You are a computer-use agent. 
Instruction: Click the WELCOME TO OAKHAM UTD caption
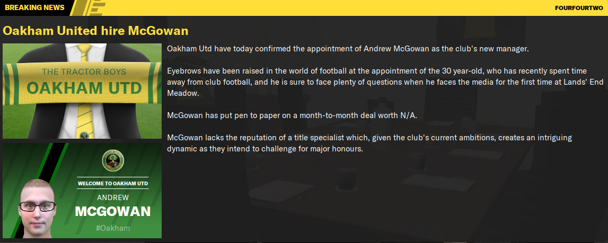[112, 183]
